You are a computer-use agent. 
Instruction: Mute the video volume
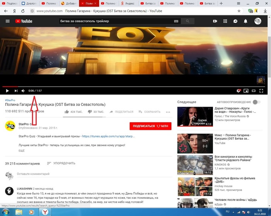point(23,91)
